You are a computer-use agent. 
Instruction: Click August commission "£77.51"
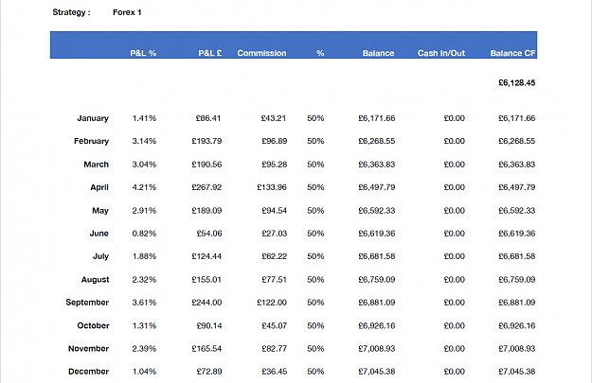[274, 280]
